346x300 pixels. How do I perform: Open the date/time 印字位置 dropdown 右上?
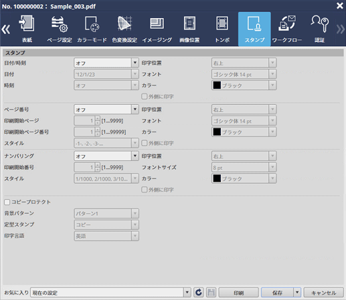244,63
